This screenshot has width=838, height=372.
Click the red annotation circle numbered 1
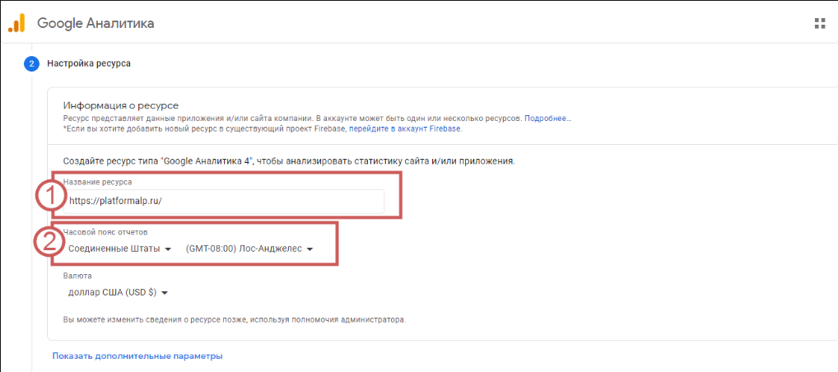click(x=49, y=198)
